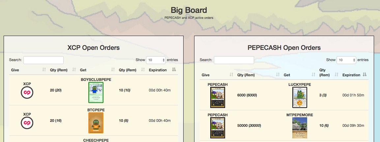The image size is (380, 142).
Task: Click the PEPECASH card in the MTPEPEMORE row
Action: click(x=218, y=128)
